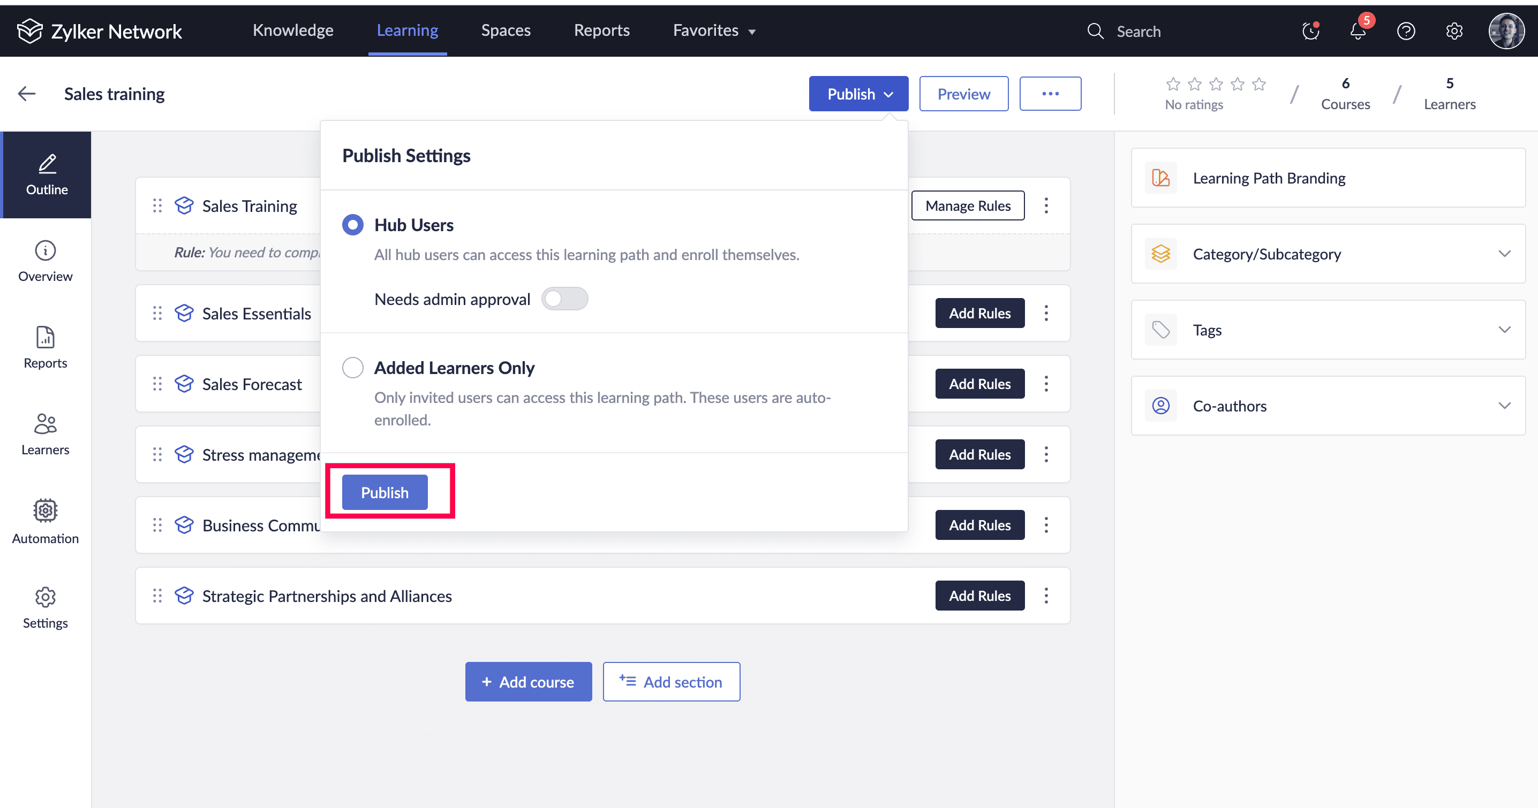Go to the Spaces tab

pos(505,31)
